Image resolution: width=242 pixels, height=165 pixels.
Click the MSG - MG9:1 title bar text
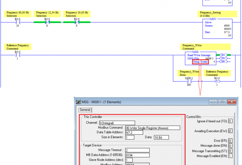[x=102, y=102]
